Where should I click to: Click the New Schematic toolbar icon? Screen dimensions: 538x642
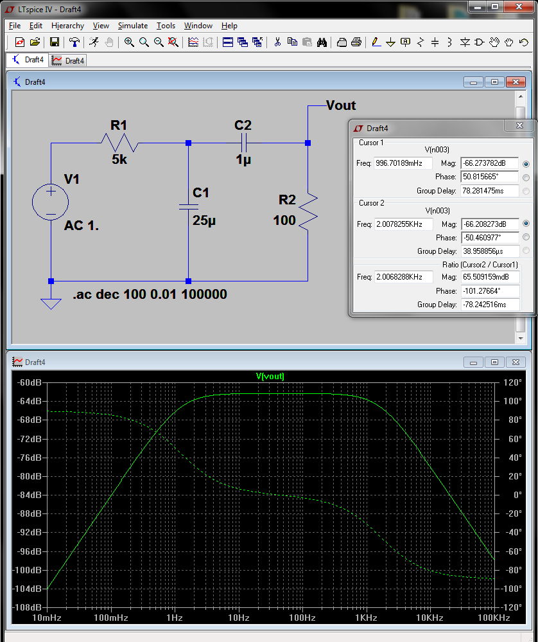[20, 42]
